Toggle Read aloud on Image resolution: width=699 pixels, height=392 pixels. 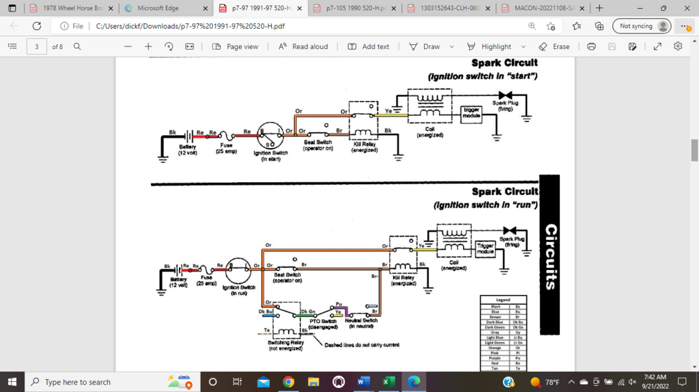click(302, 46)
